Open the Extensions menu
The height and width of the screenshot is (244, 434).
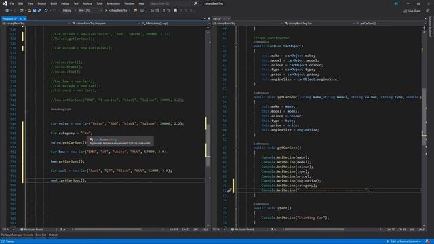(x=113, y=3)
